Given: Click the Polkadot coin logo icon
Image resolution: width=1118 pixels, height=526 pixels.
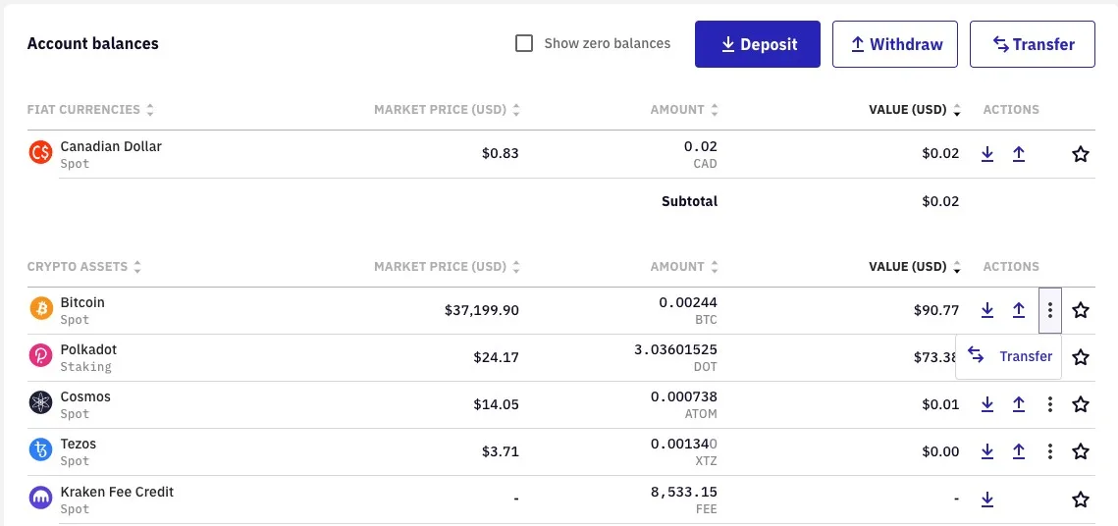Looking at the screenshot, I should click(x=40, y=356).
